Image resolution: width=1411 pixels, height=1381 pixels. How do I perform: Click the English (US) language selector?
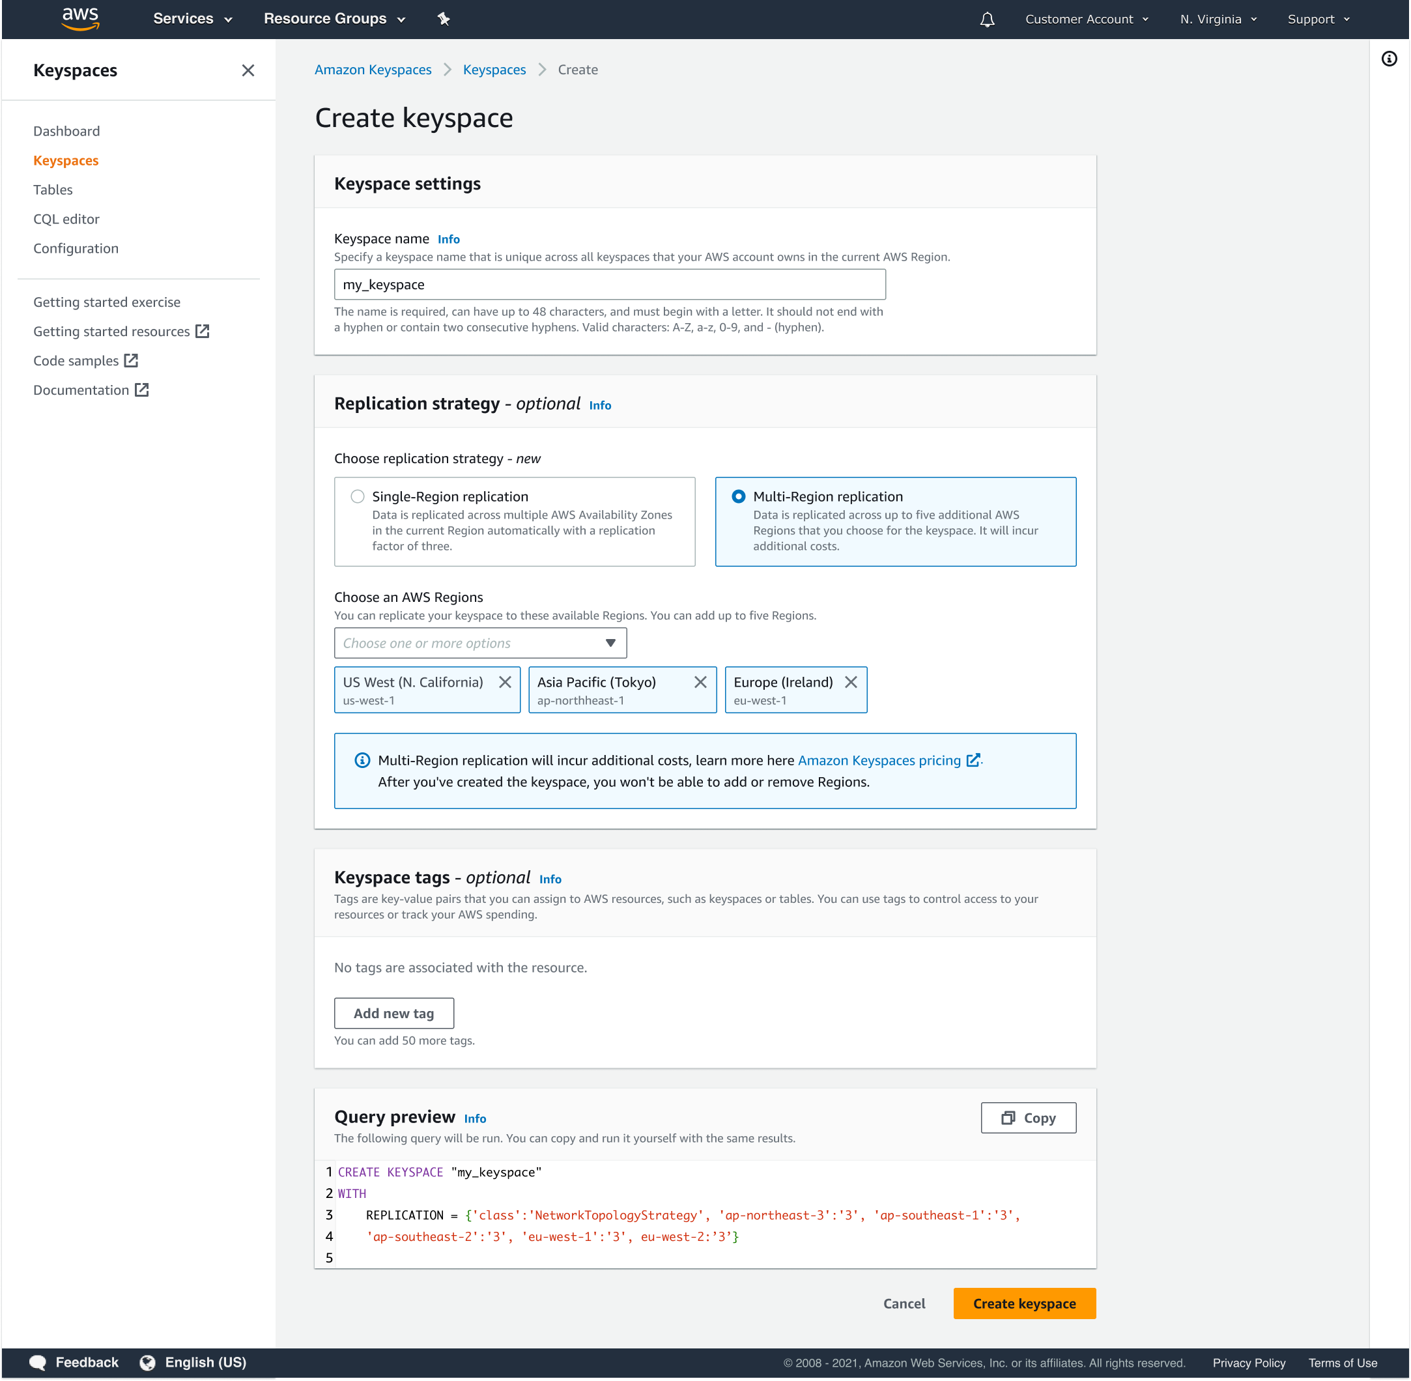click(x=205, y=1363)
